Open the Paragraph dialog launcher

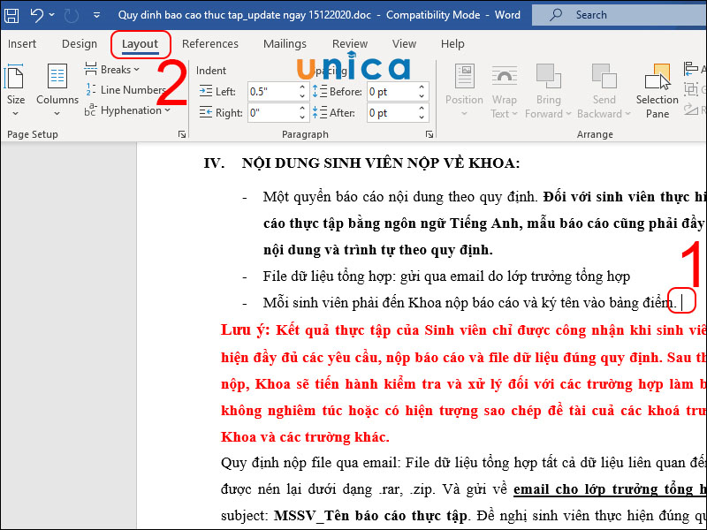click(x=430, y=133)
